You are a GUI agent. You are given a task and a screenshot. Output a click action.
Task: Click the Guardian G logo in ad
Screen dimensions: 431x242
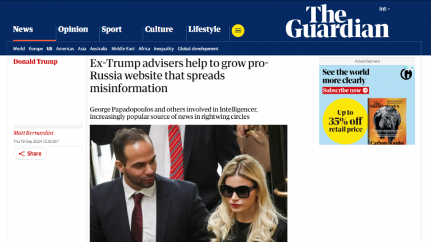[406, 74]
